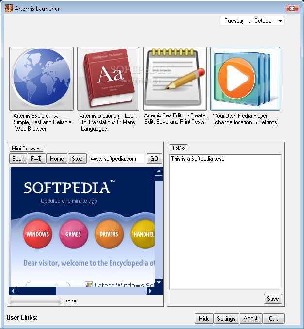Screen dimensions: 304x329
Task: Open Artemis Dictionary red book icon
Action: click(108, 79)
